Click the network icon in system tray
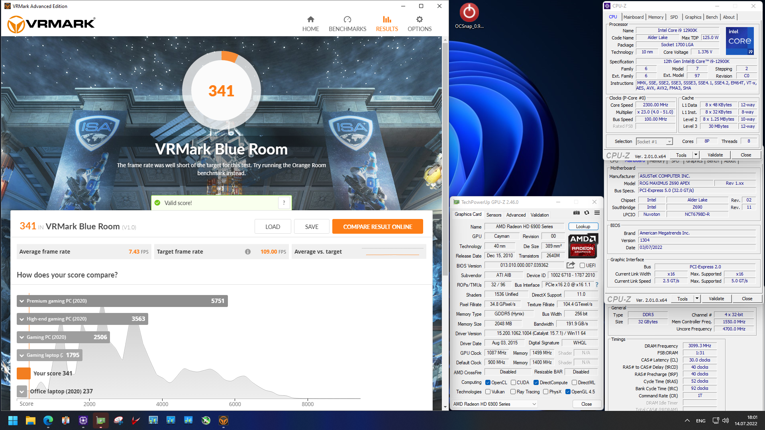This screenshot has width=765, height=430. pos(716,420)
